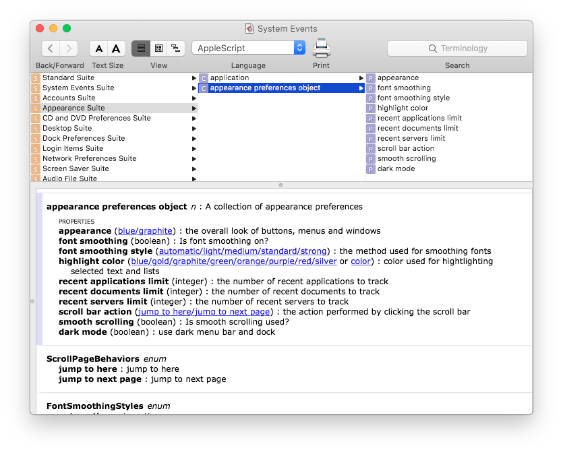This screenshot has height=454, width=563.
Task: Switch to the hierarchy view mode
Action: point(176,48)
